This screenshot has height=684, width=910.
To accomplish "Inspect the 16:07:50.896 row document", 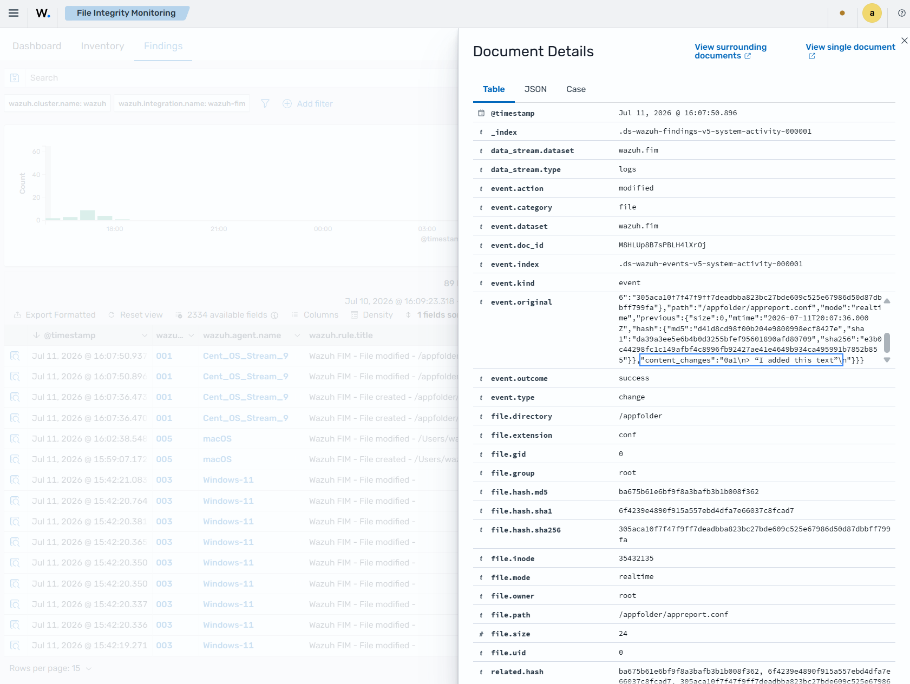I will 15,377.
